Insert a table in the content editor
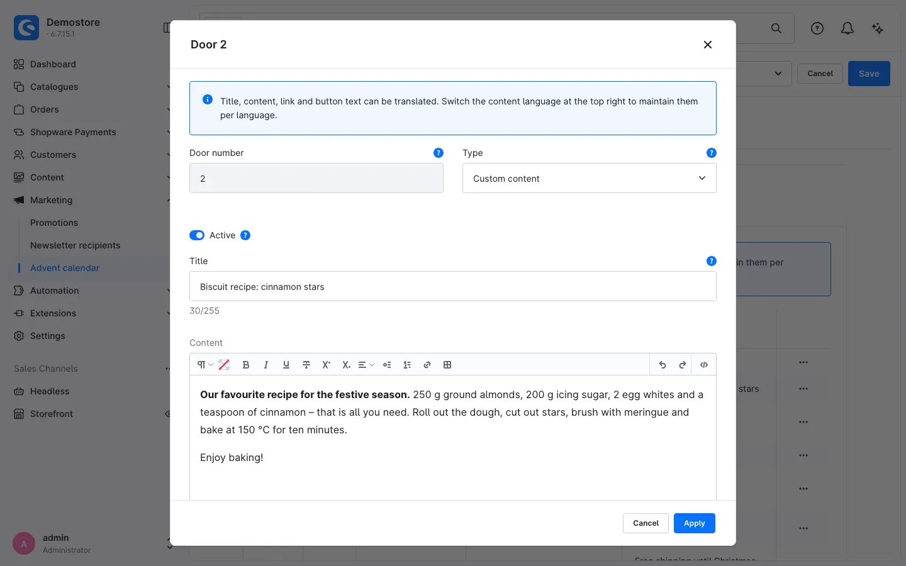 447,365
